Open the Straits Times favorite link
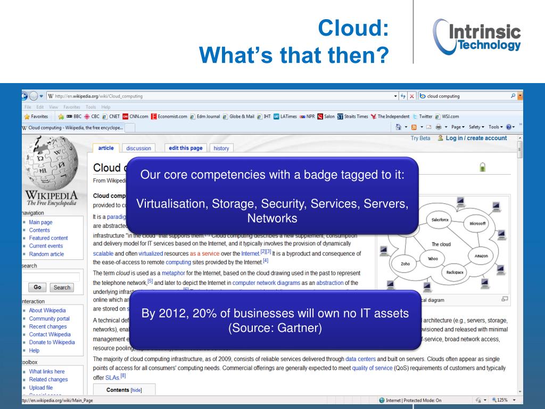 click(352, 117)
